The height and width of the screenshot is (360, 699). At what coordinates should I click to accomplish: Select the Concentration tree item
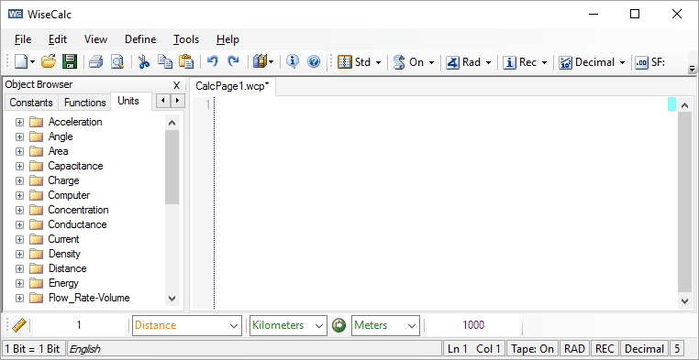(x=79, y=210)
